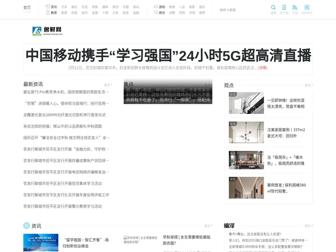Select 音乐 in the top menu
This screenshot has height=252, width=336.
202,7
